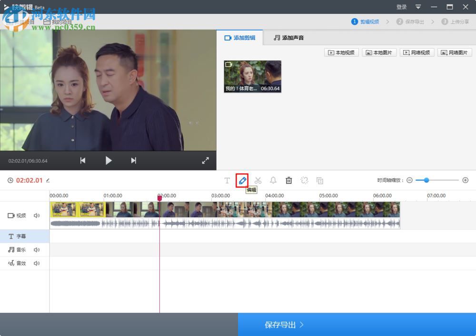Mute the sound effects track

point(37,263)
